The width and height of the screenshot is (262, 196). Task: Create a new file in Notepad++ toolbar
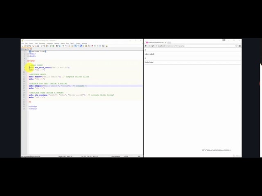point(23,46)
